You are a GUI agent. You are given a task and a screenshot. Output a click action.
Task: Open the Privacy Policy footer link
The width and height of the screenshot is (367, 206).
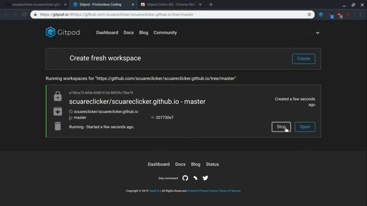[208, 191]
